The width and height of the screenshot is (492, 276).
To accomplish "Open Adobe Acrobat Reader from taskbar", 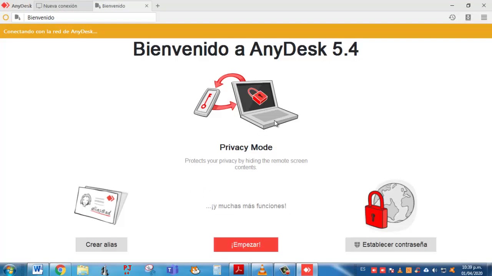I will pyautogui.click(x=239, y=270).
